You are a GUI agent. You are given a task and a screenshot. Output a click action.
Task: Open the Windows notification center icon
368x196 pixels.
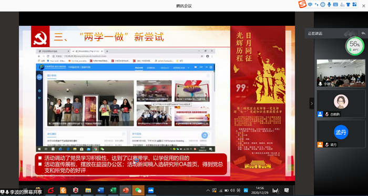click(x=287, y=190)
